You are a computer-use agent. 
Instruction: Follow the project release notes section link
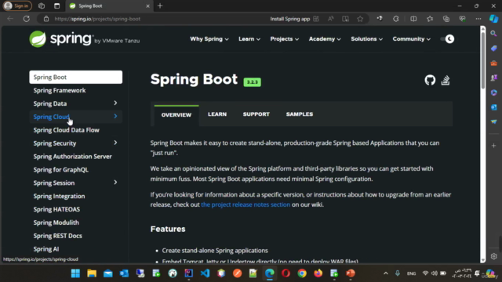[246, 204]
